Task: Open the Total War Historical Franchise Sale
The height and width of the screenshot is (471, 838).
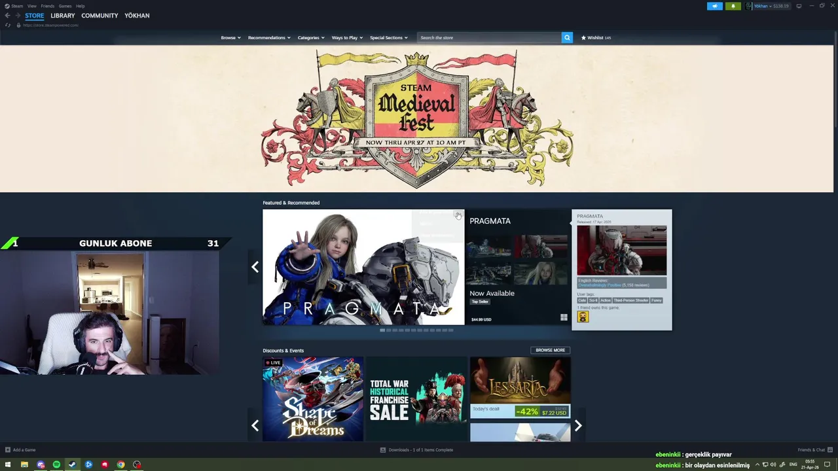Action: (x=416, y=399)
